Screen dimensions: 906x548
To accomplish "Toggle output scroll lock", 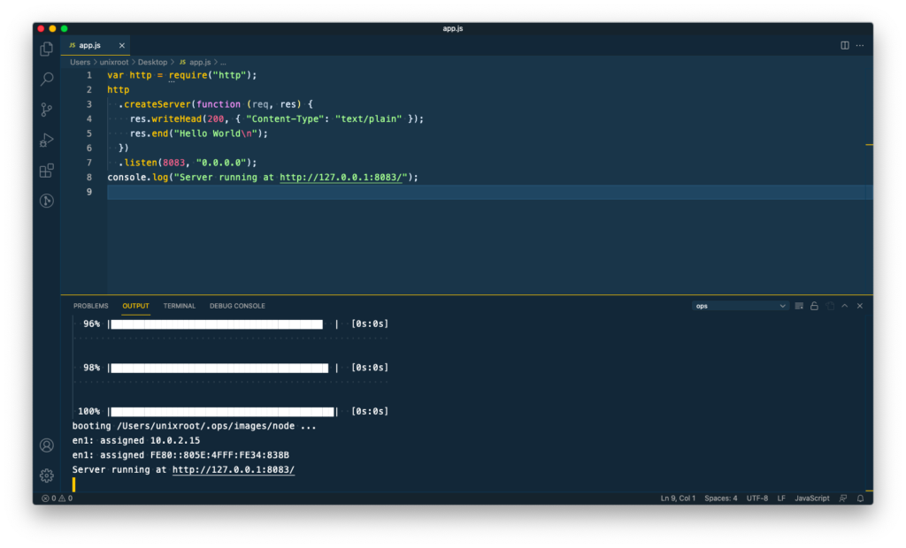I will coord(814,306).
